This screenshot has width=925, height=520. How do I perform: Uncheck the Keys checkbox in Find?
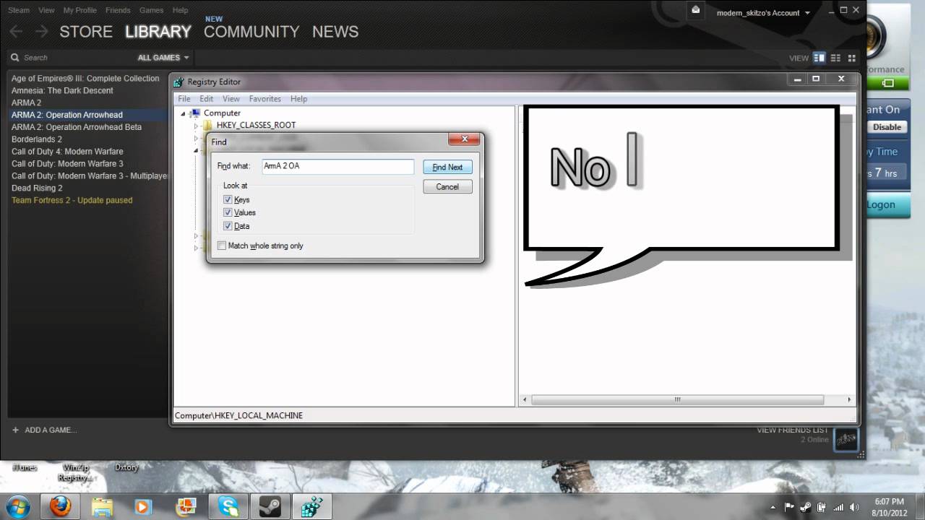228,199
